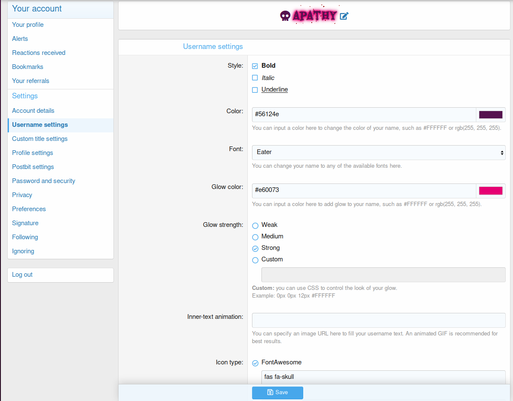Uncheck the Bold style checkbox
The width and height of the screenshot is (513, 401).
pyautogui.click(x=255, y=66)
